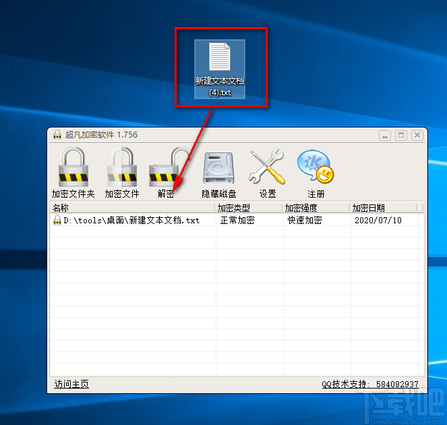This screenshot has width=447, height=425.
Task: Click the lock icon beside the listed txt file
Action: tap(57, 220)
